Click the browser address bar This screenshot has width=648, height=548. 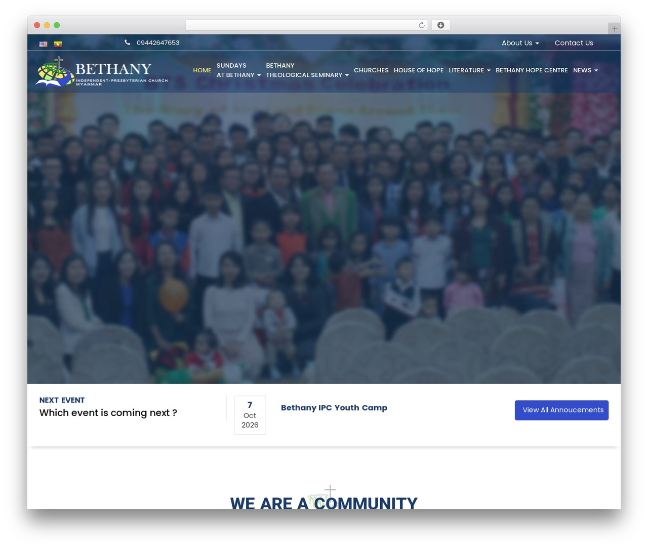pos(306,25)
